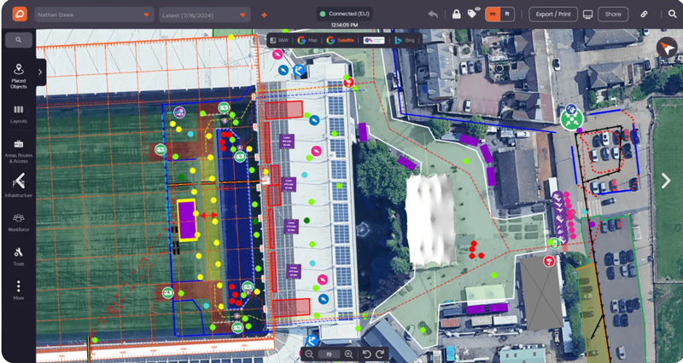The image size is (683, 363).
Task: Expand the sidebar with the chevron tab
Action: pyautogui.click(x=40, y=72)
